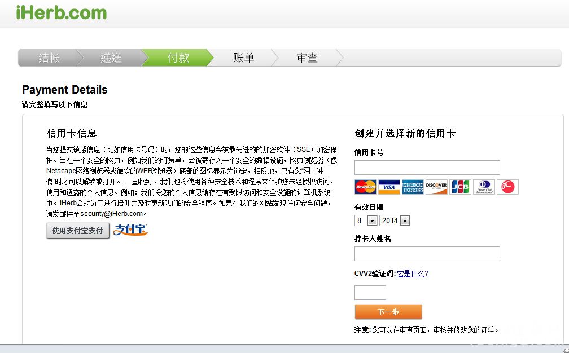Select the Diners Club card icon
The width and height of the screenshot is (569, 353).
click(x=484, y=187)
